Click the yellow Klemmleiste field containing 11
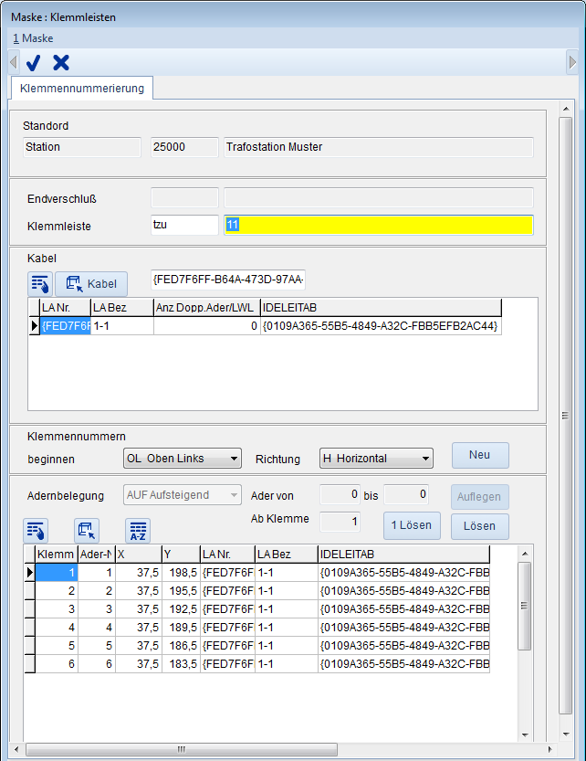This screenshot has height=761, width=586. [x=379, y=225]
